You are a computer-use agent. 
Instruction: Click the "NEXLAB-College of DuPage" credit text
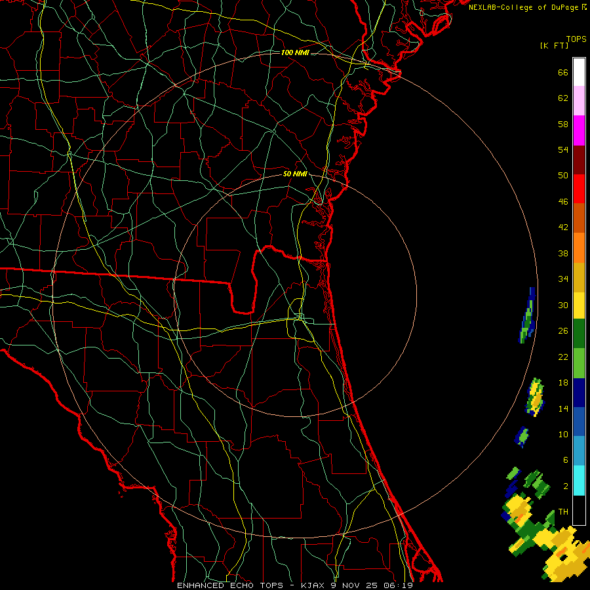524,7
